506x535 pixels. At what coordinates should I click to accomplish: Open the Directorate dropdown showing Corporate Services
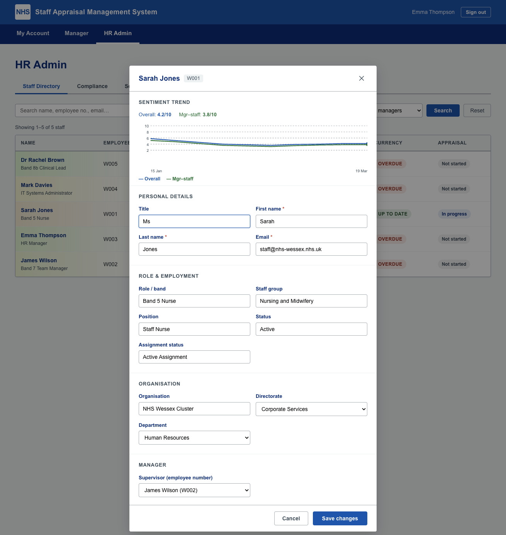pyautogui.click(x=311, y=409)
